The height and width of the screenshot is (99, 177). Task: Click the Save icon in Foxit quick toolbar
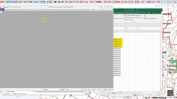pos(4,7)
